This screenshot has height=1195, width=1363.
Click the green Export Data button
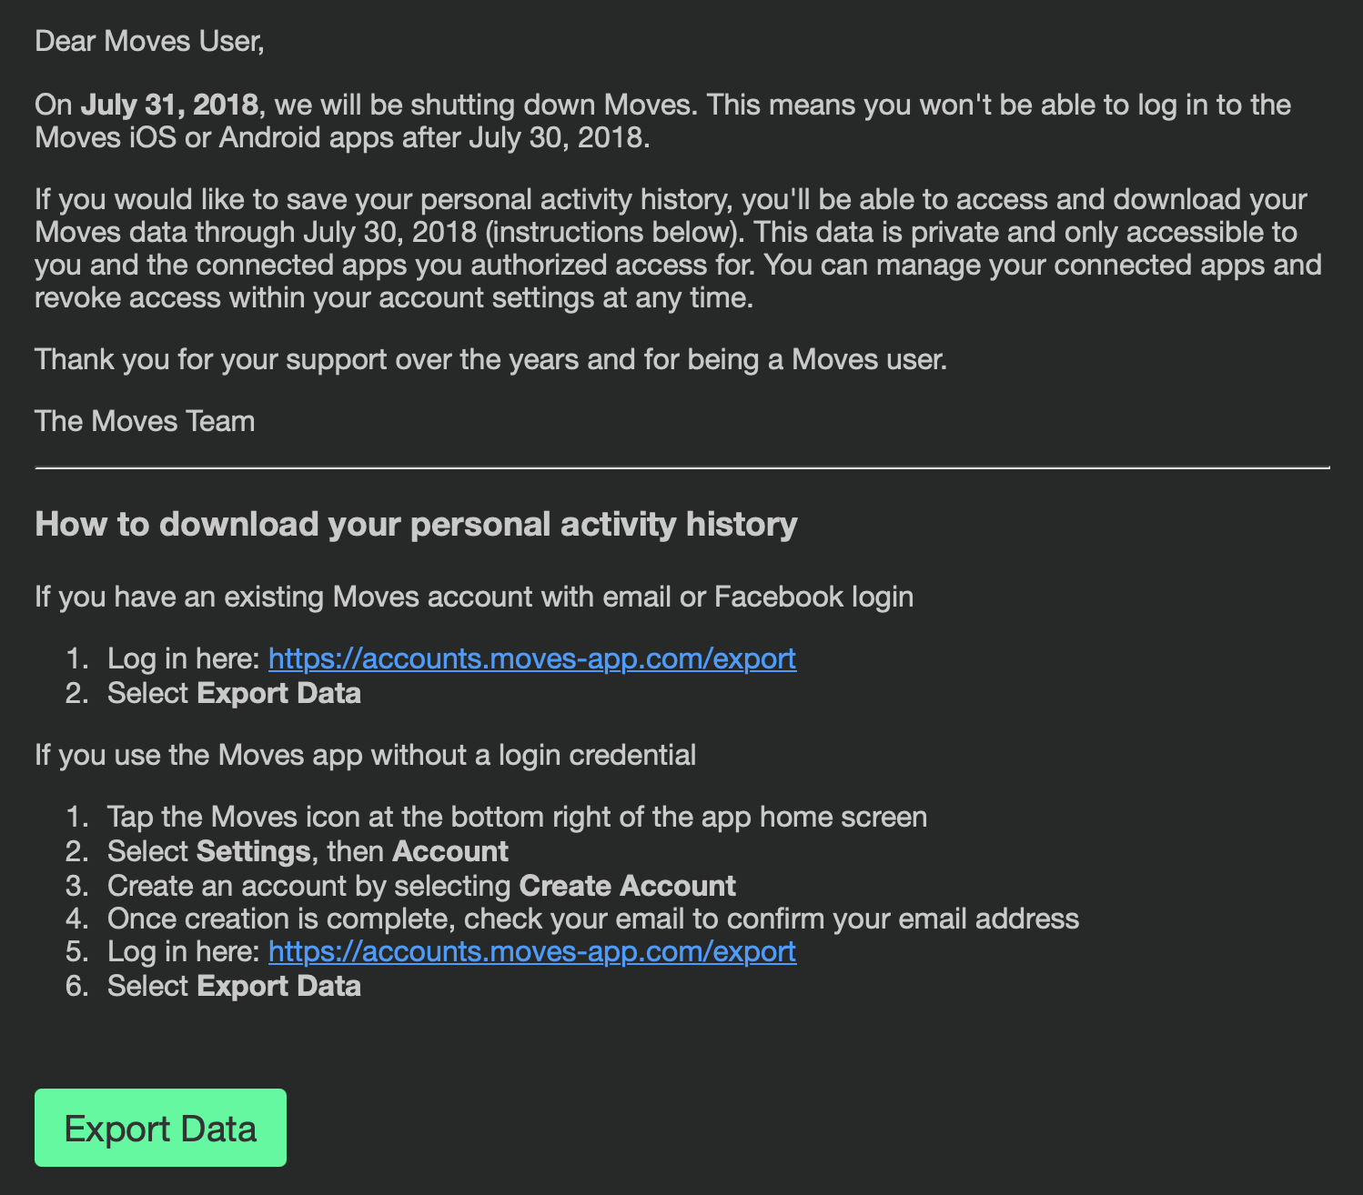click(x=159, y=1128)
